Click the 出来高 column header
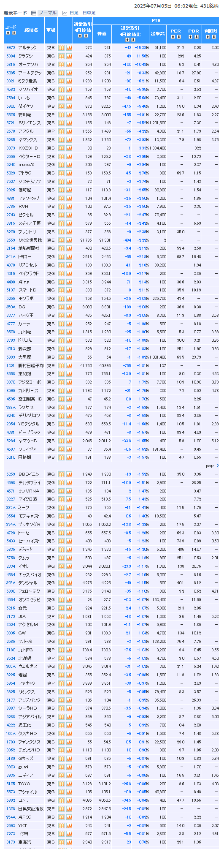The image size is (224, 849). [x=158, y=33]
